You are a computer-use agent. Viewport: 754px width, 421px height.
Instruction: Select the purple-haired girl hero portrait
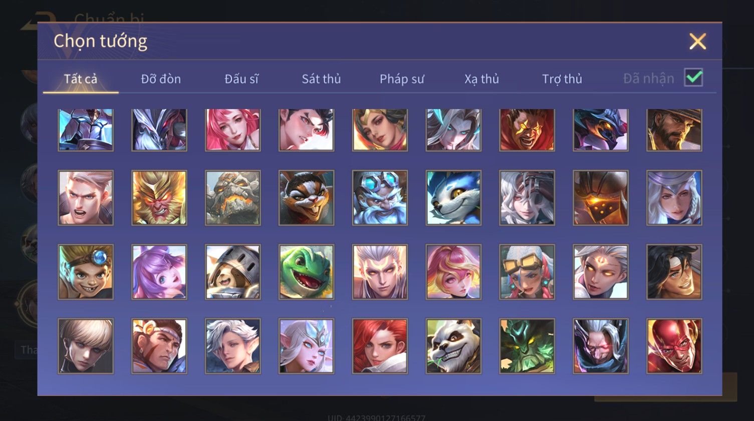[159, 272]
